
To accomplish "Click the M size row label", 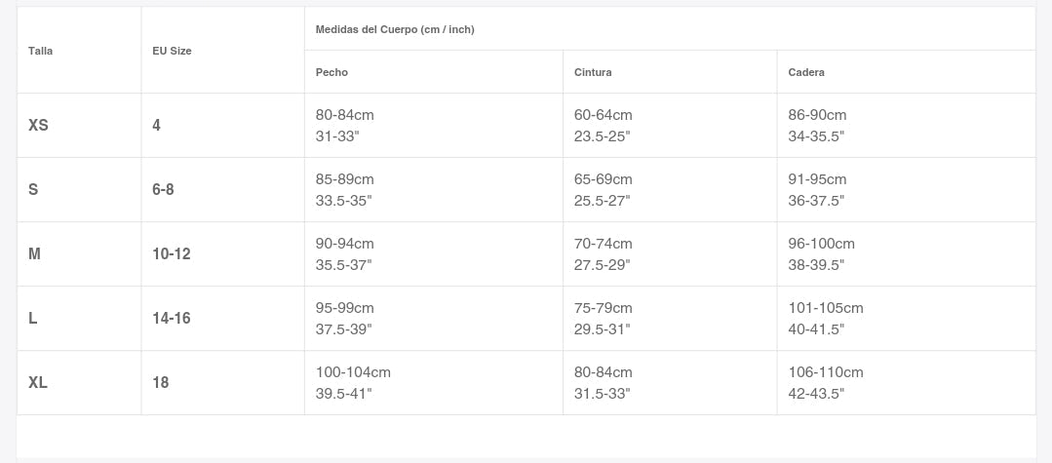I will click(x=34, y=253).
